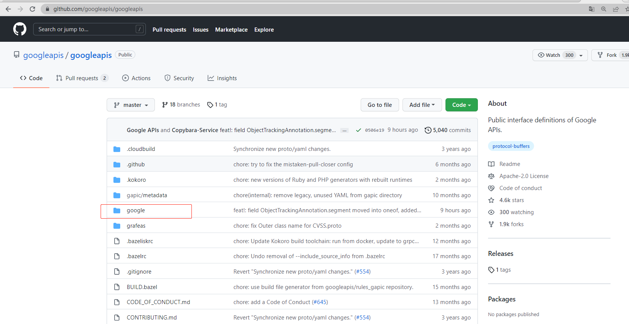The height and width of the screenshot is (324, 629).
Task: Click the license scale icon in About
Action: 491,176
